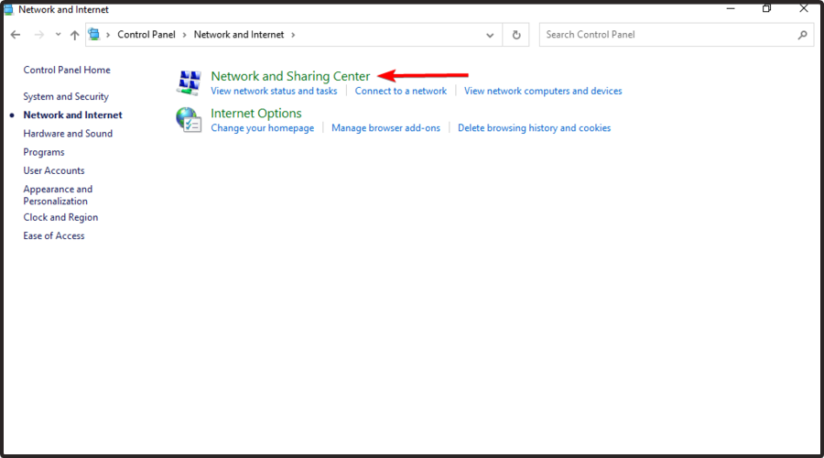Viewport: 824px width, 458px height.
Task: Go to System and Security
Action: tap(66, 96)
